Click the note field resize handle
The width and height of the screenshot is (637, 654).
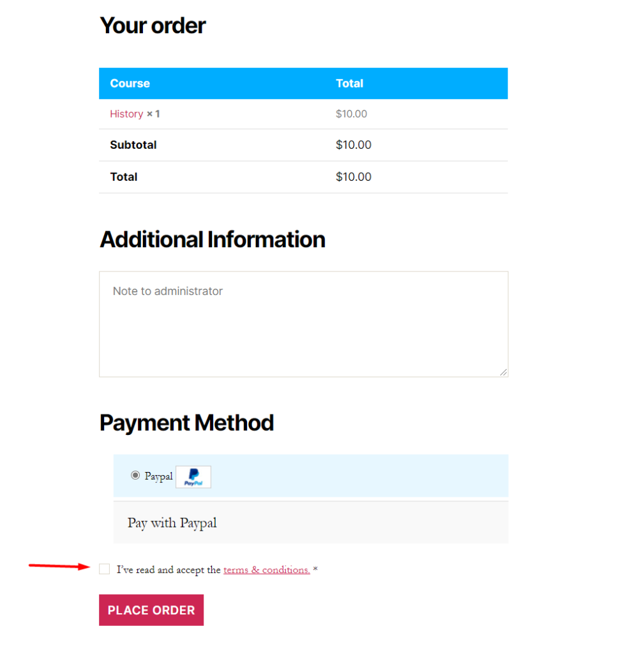pyautogui.click(x=504, y=372)
